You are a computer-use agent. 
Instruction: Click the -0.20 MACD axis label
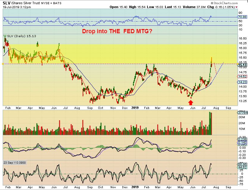[242, 155]
